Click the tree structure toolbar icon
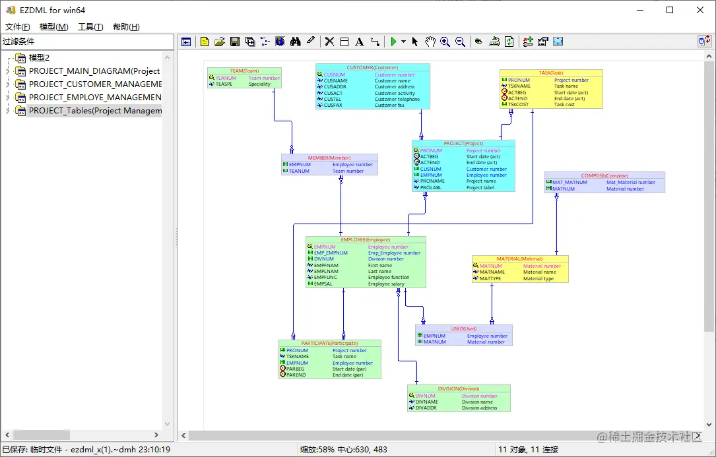Image resolution: width=716 pixels, height=457 pixels. pos(265,42)
